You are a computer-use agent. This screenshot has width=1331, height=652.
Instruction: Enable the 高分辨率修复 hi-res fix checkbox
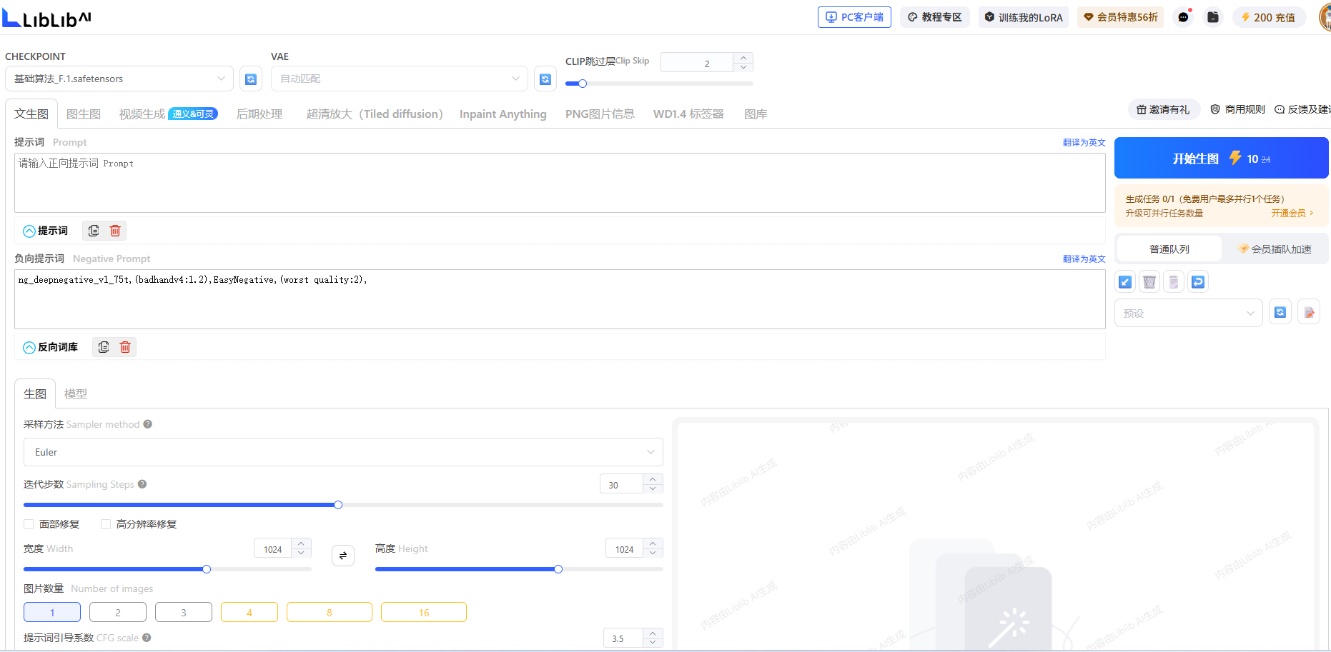click(x=107, y=524)
